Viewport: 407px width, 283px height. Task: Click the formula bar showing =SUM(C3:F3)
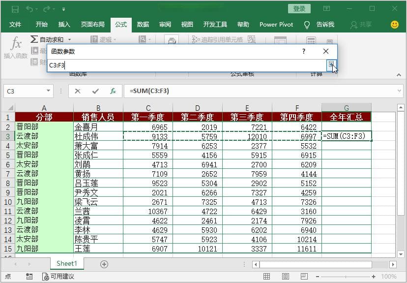tap(261, 91)
